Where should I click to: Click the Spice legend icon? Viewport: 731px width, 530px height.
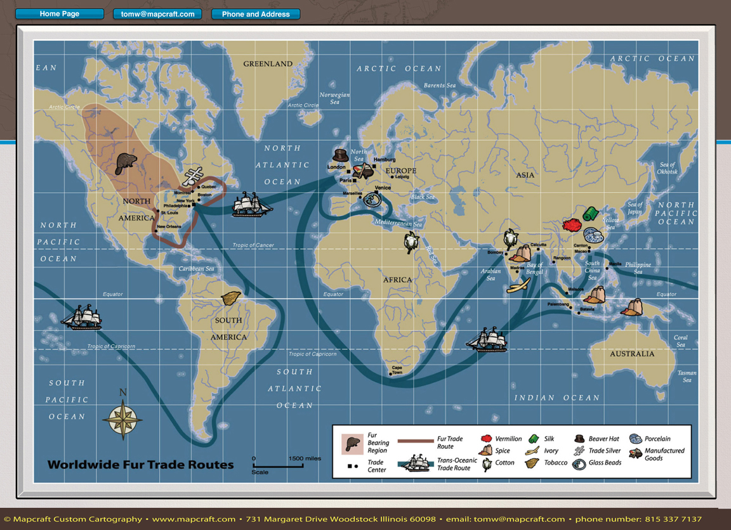point(486,450)
